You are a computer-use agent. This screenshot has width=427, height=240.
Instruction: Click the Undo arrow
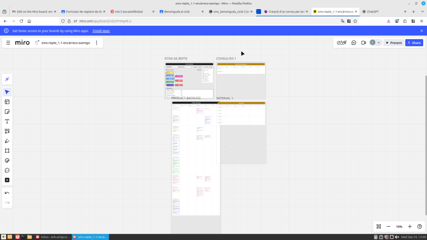[7, 193]
